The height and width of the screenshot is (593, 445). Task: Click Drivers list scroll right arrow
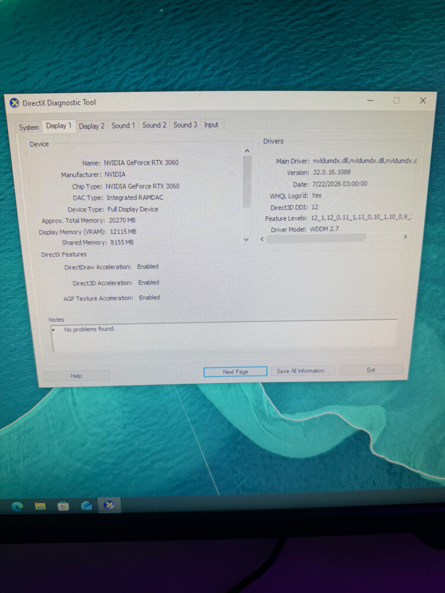[405, 237]
